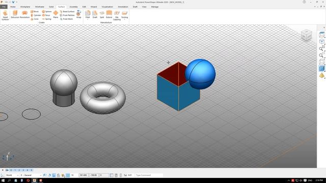
Task: Click the zoom-to-fit magnifier icon
Action: [x=321, y=48]
